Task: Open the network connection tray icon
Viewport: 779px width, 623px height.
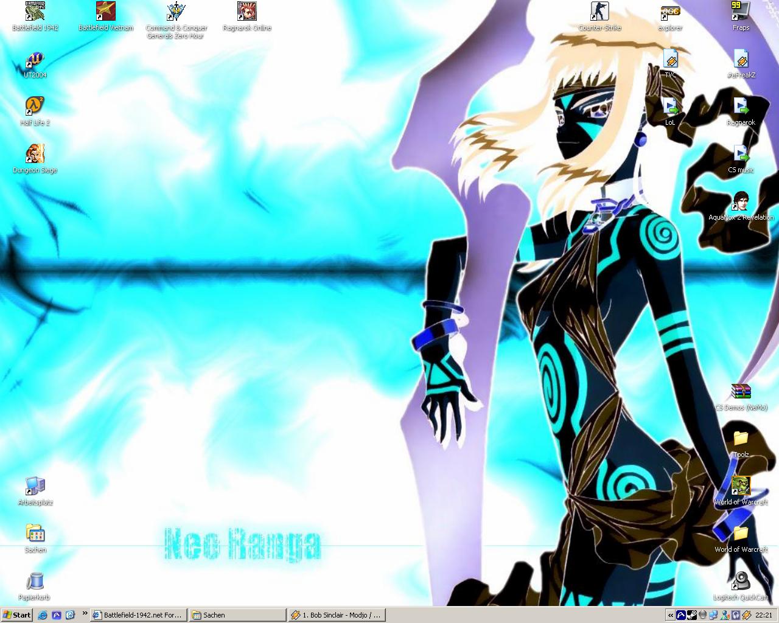Action: click(713, 615)
